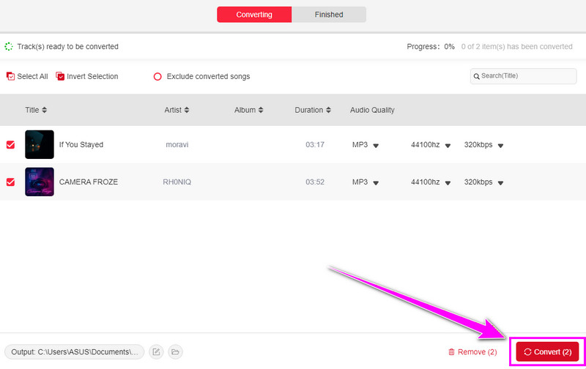Sort tracks by Artist arrows
The image size is (586, 369).
(x=187, y=111)
